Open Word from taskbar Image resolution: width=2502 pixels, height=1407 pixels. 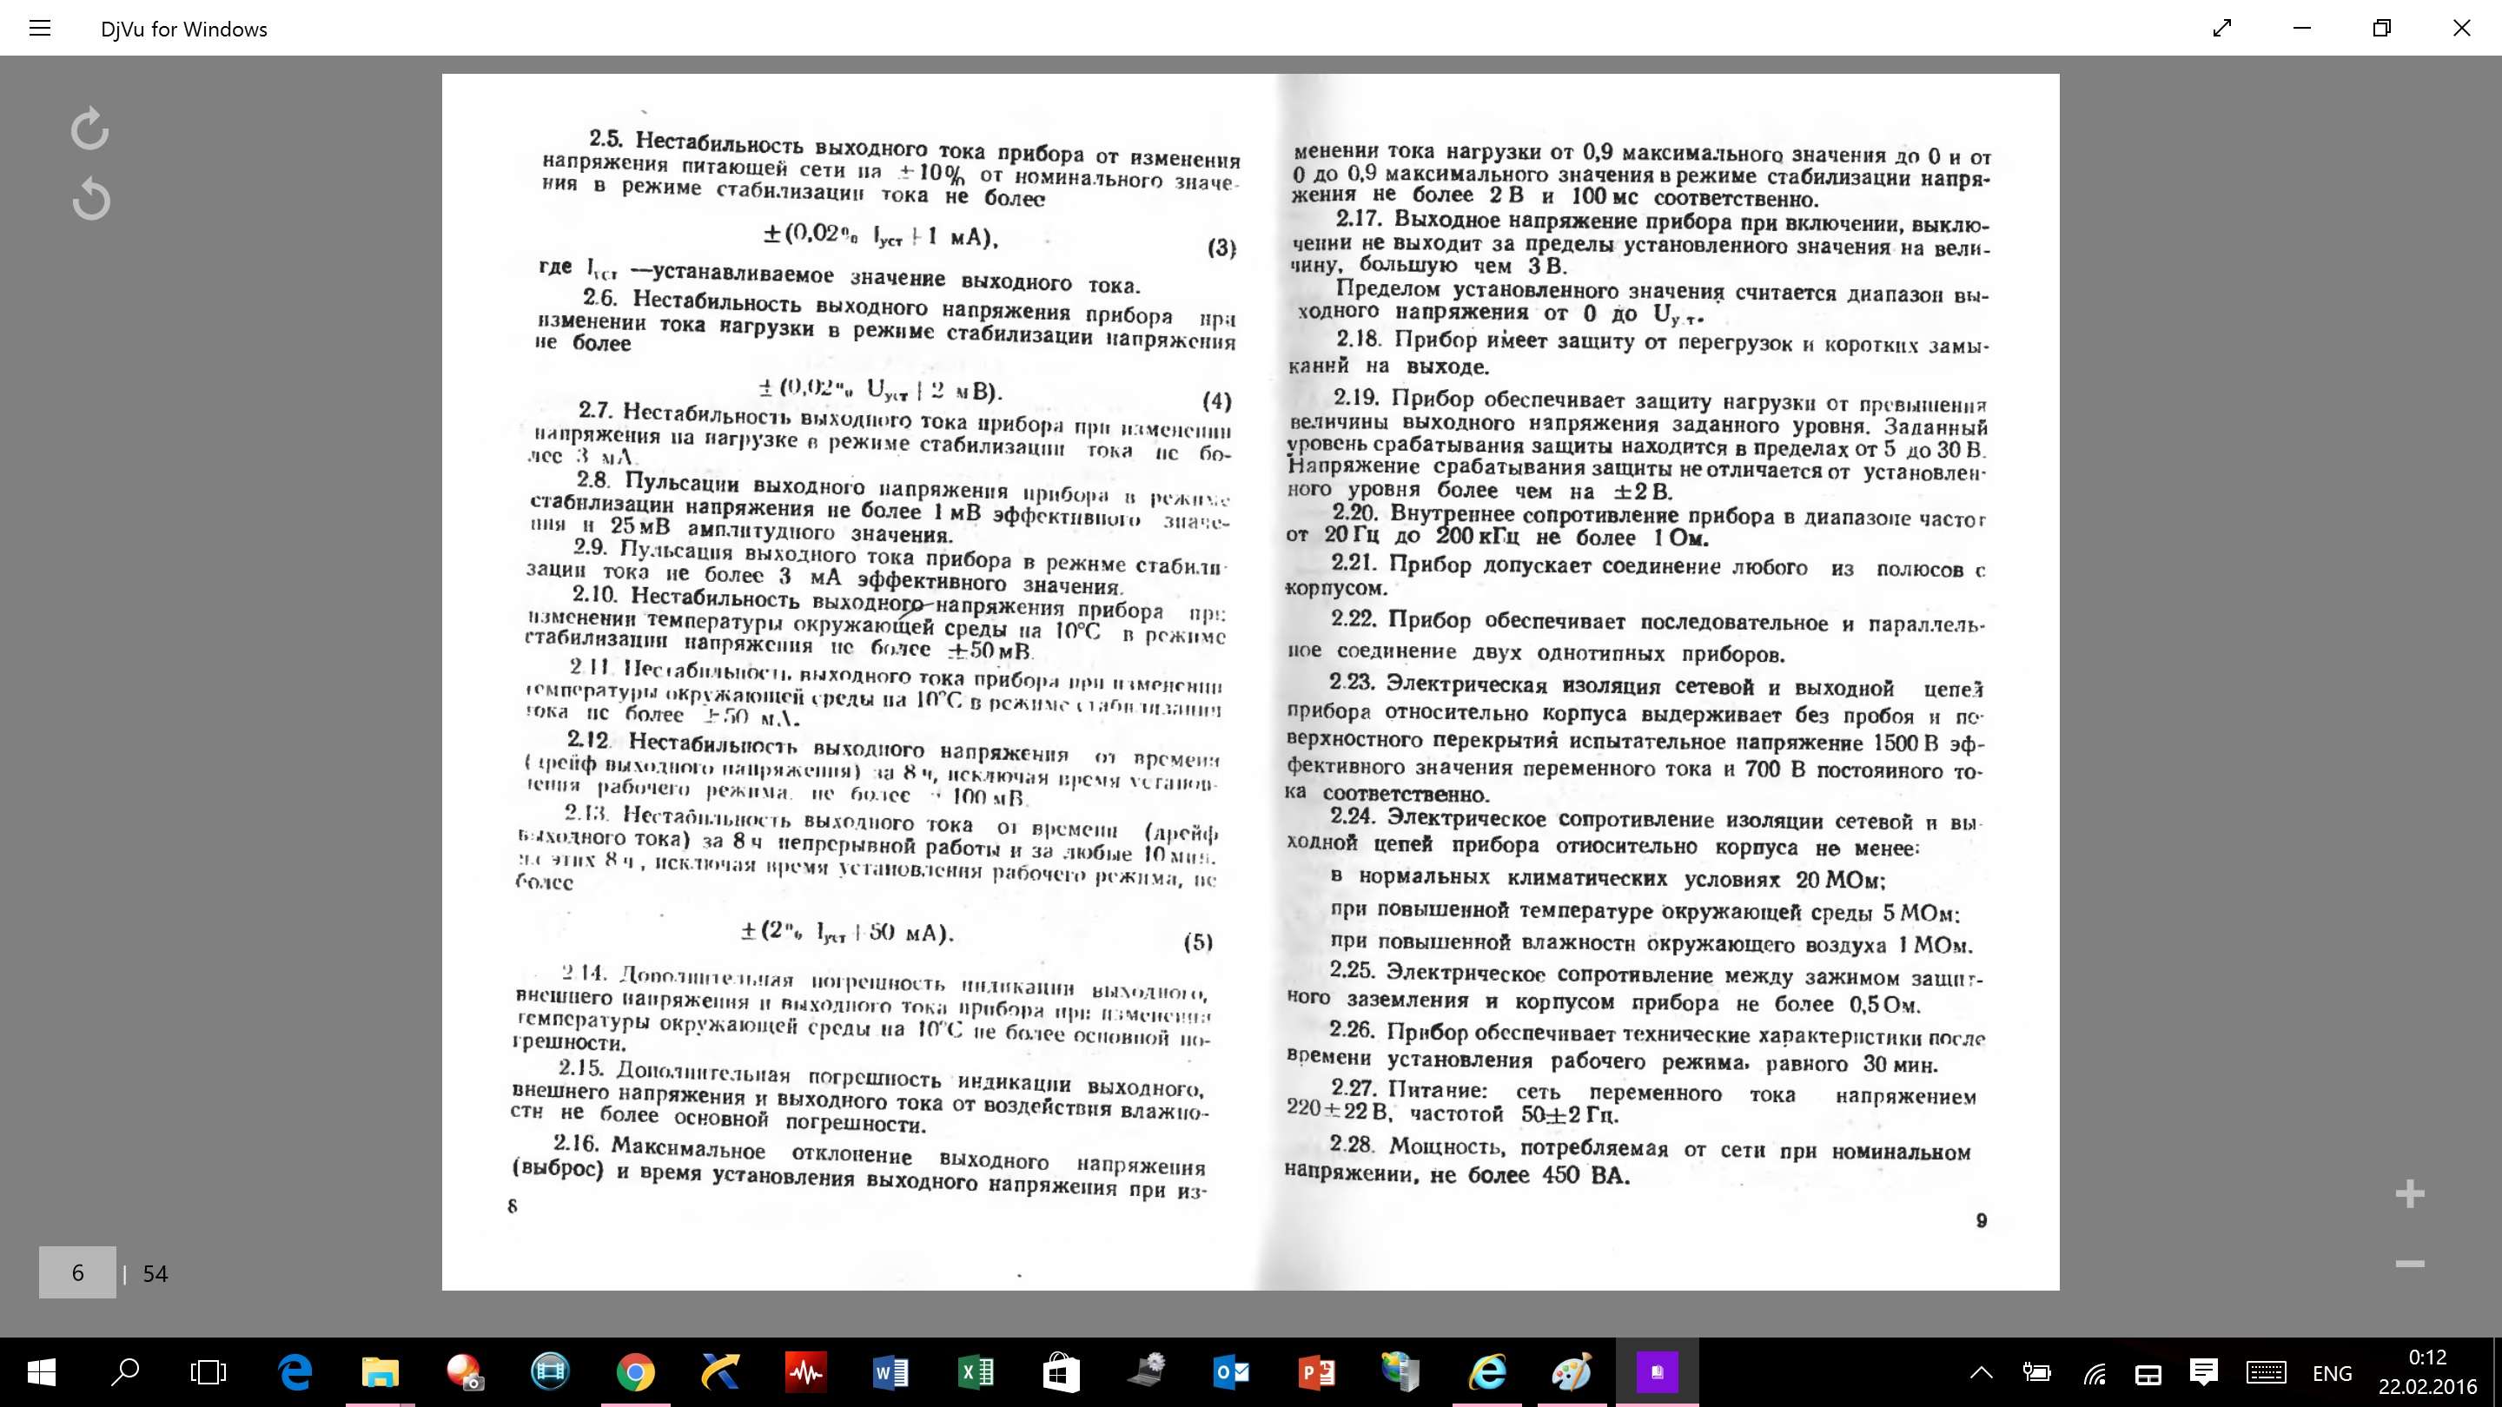point(890,1372)
